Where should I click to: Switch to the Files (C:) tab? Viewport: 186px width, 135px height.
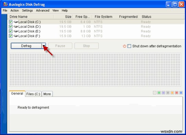coord(33,94)
